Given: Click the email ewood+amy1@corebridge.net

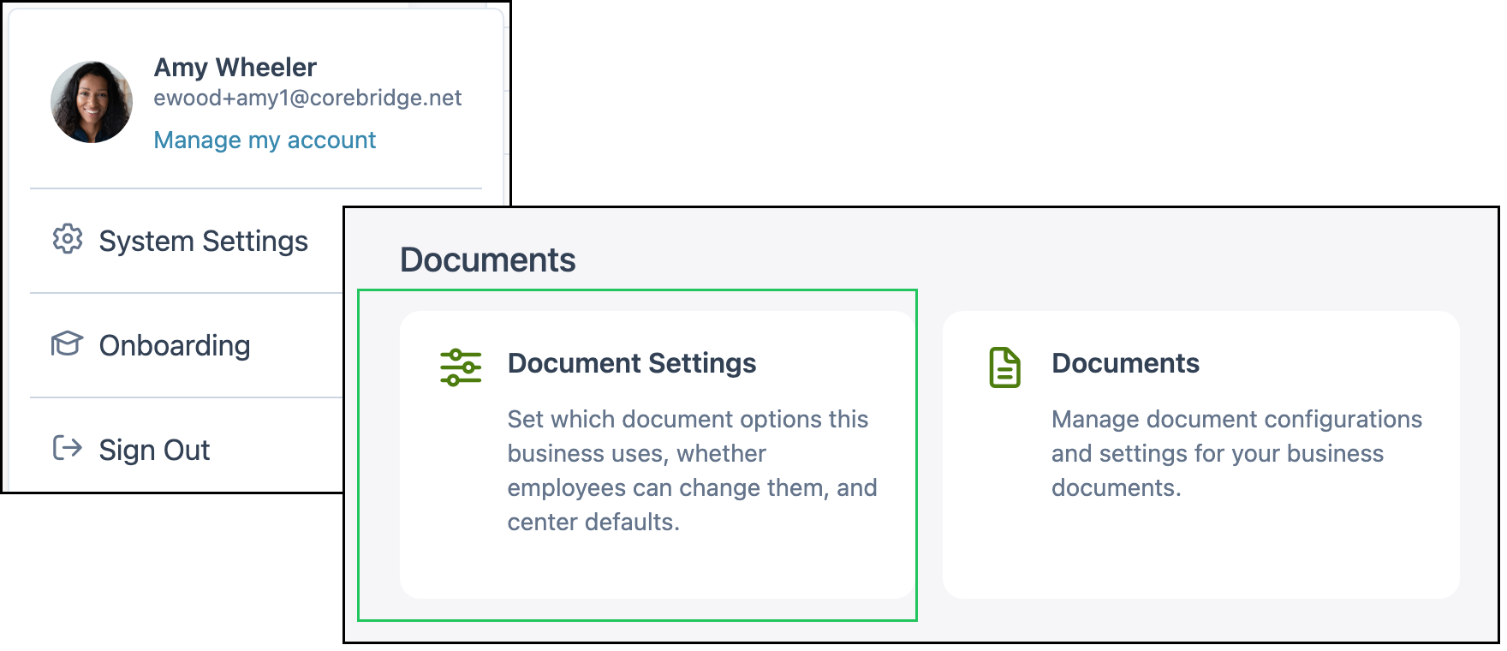Looking at the screenshot, I should 307,99.
